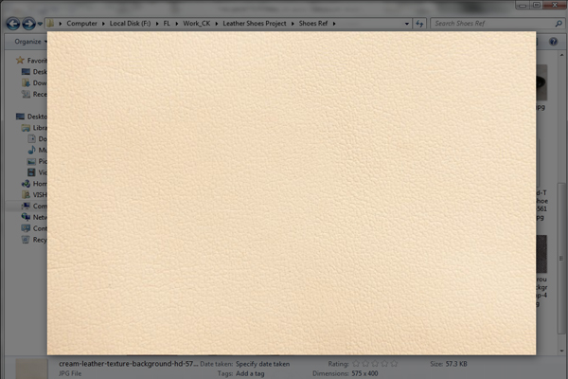Set rating to three stars

tap(375, 364)
